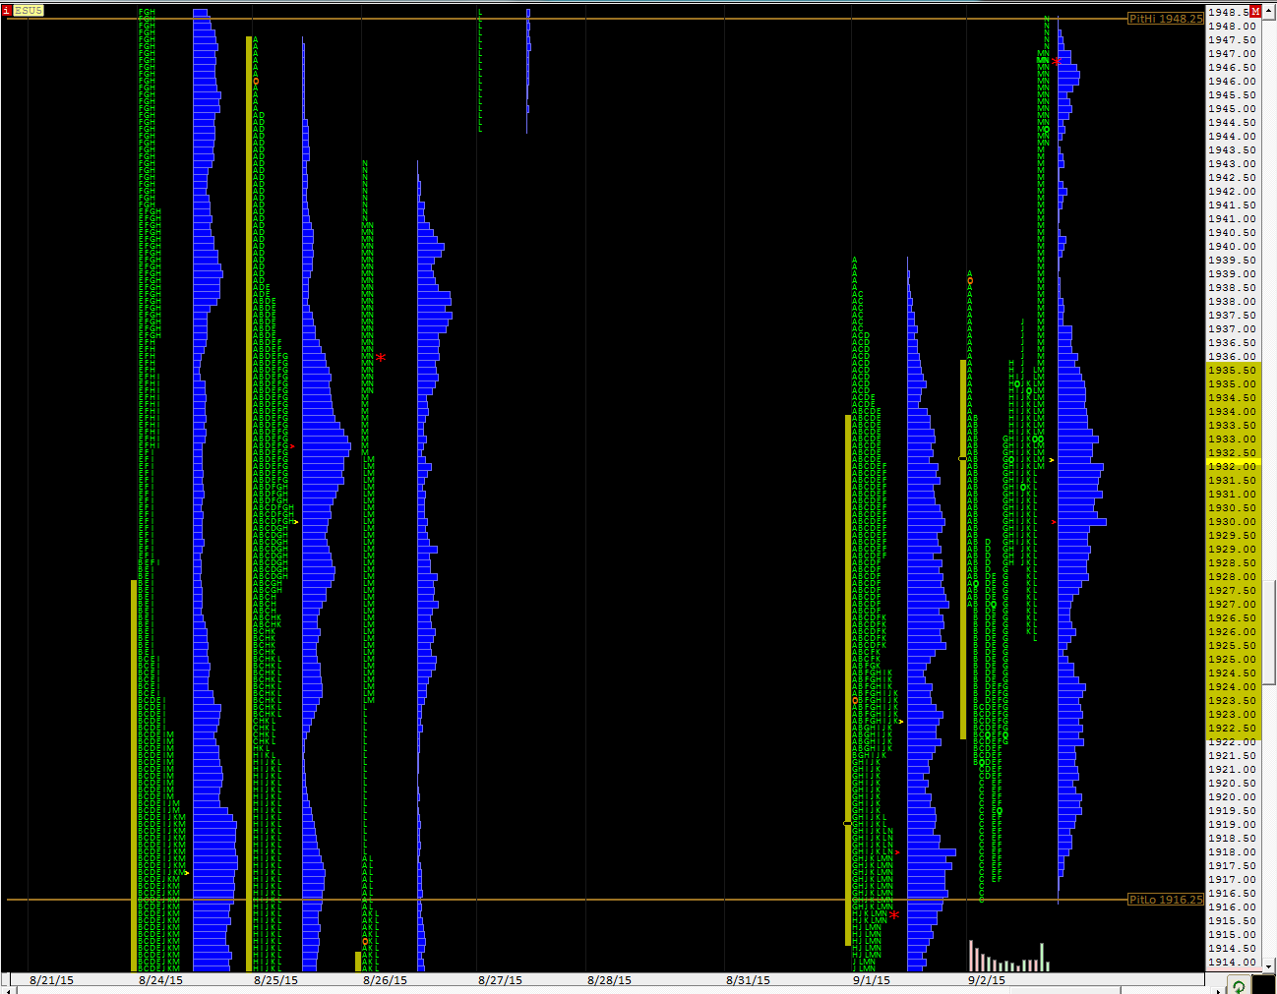
Task: Click the 8/24 olive value area bar
Action: 134,776
